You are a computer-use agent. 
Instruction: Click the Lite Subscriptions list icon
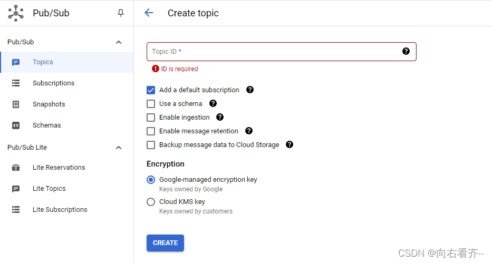pyautogui.click(x=16, y=210)
